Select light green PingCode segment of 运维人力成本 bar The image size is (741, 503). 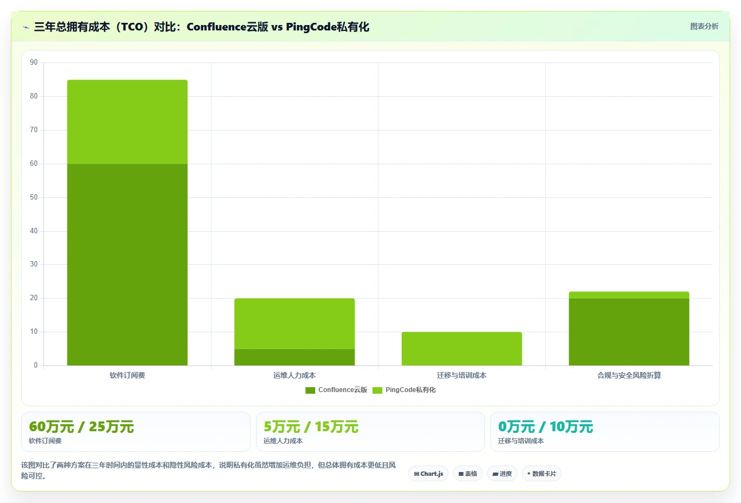[x=295, y=324]
